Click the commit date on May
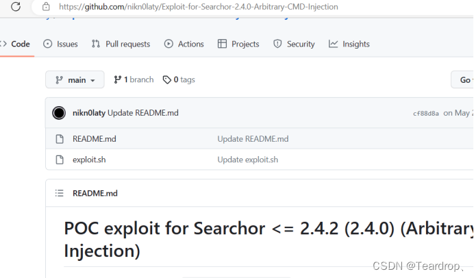The image size is (474, 278). pos(458,113)
